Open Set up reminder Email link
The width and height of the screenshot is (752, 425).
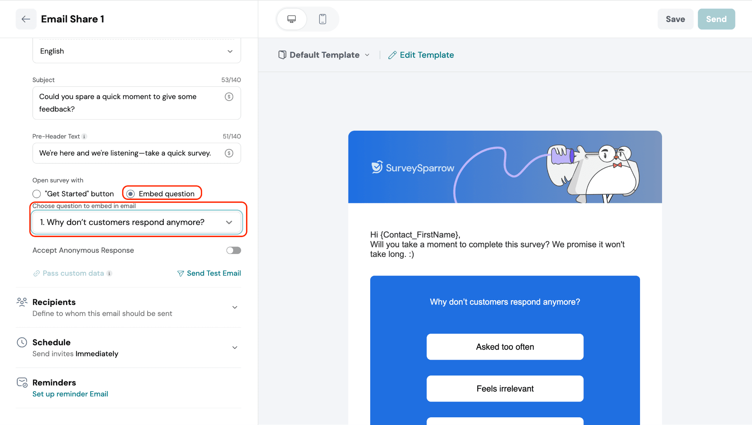coord(70,394)
